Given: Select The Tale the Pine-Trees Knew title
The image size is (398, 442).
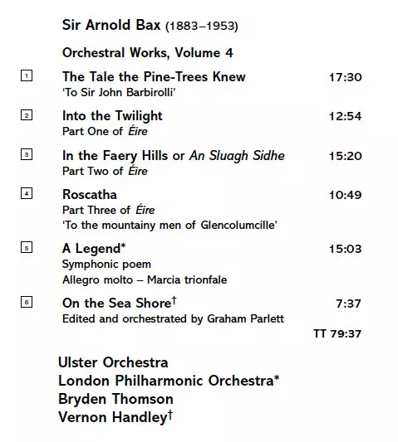Looking at the screenshot, I should click(x=154, y=76).
